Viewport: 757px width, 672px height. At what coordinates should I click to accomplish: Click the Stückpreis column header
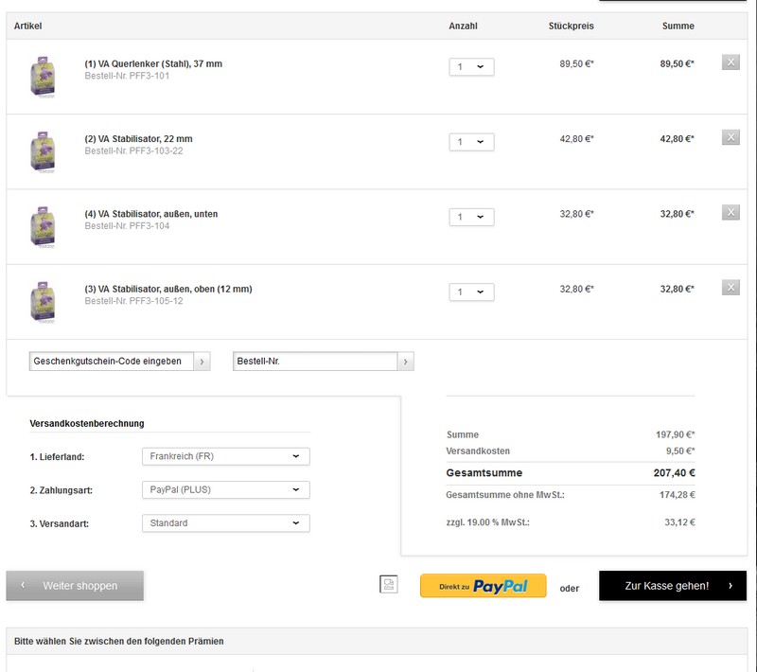pos(572,27)
